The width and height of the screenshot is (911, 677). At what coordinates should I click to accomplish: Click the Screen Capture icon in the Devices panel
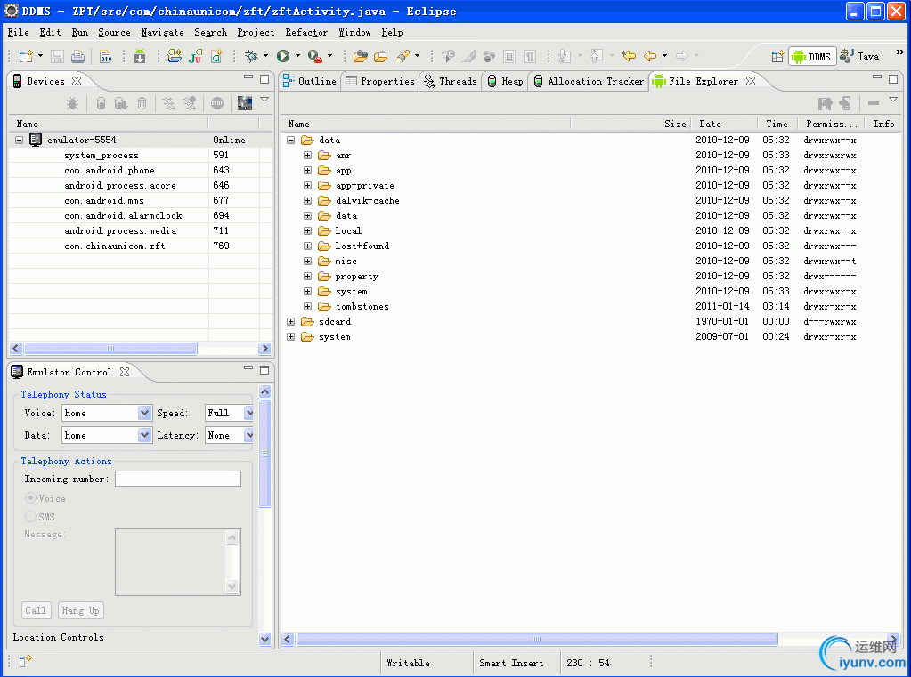tap(245, 104)
